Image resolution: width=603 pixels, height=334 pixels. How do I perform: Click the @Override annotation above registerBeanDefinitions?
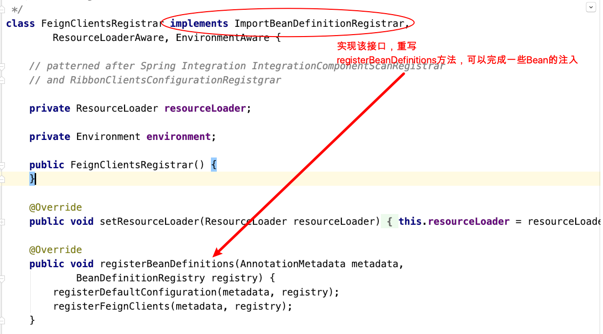click(55, 250)
